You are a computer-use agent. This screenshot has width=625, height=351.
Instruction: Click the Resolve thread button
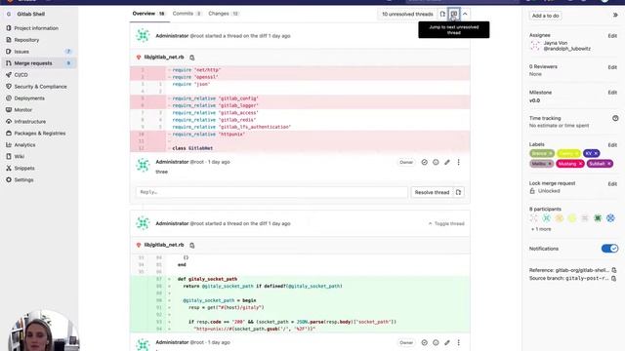(432, 192)
